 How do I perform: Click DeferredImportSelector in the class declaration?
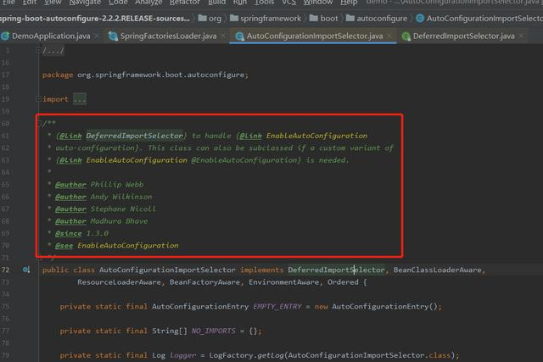point(336,270)
